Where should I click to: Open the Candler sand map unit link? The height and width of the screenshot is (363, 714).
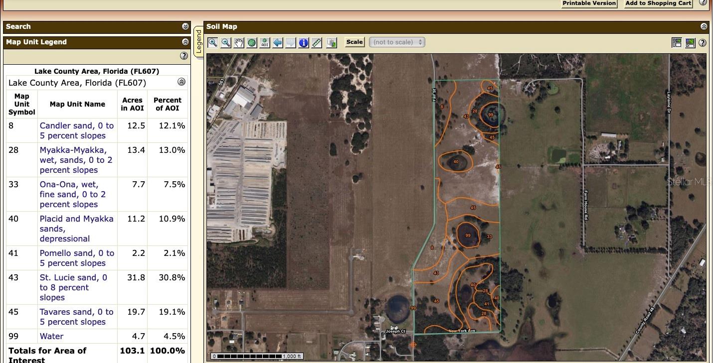[x=76, y=130]
